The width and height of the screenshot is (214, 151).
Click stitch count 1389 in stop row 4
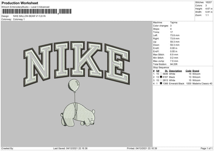click(x=165, y=84)
